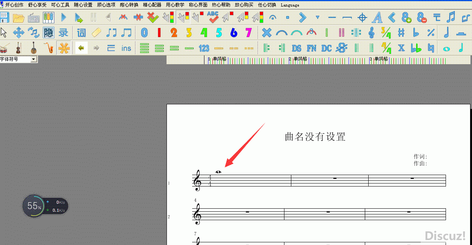
Task: Select the cyan whole note duration
Action: click(x=446, y=49)
